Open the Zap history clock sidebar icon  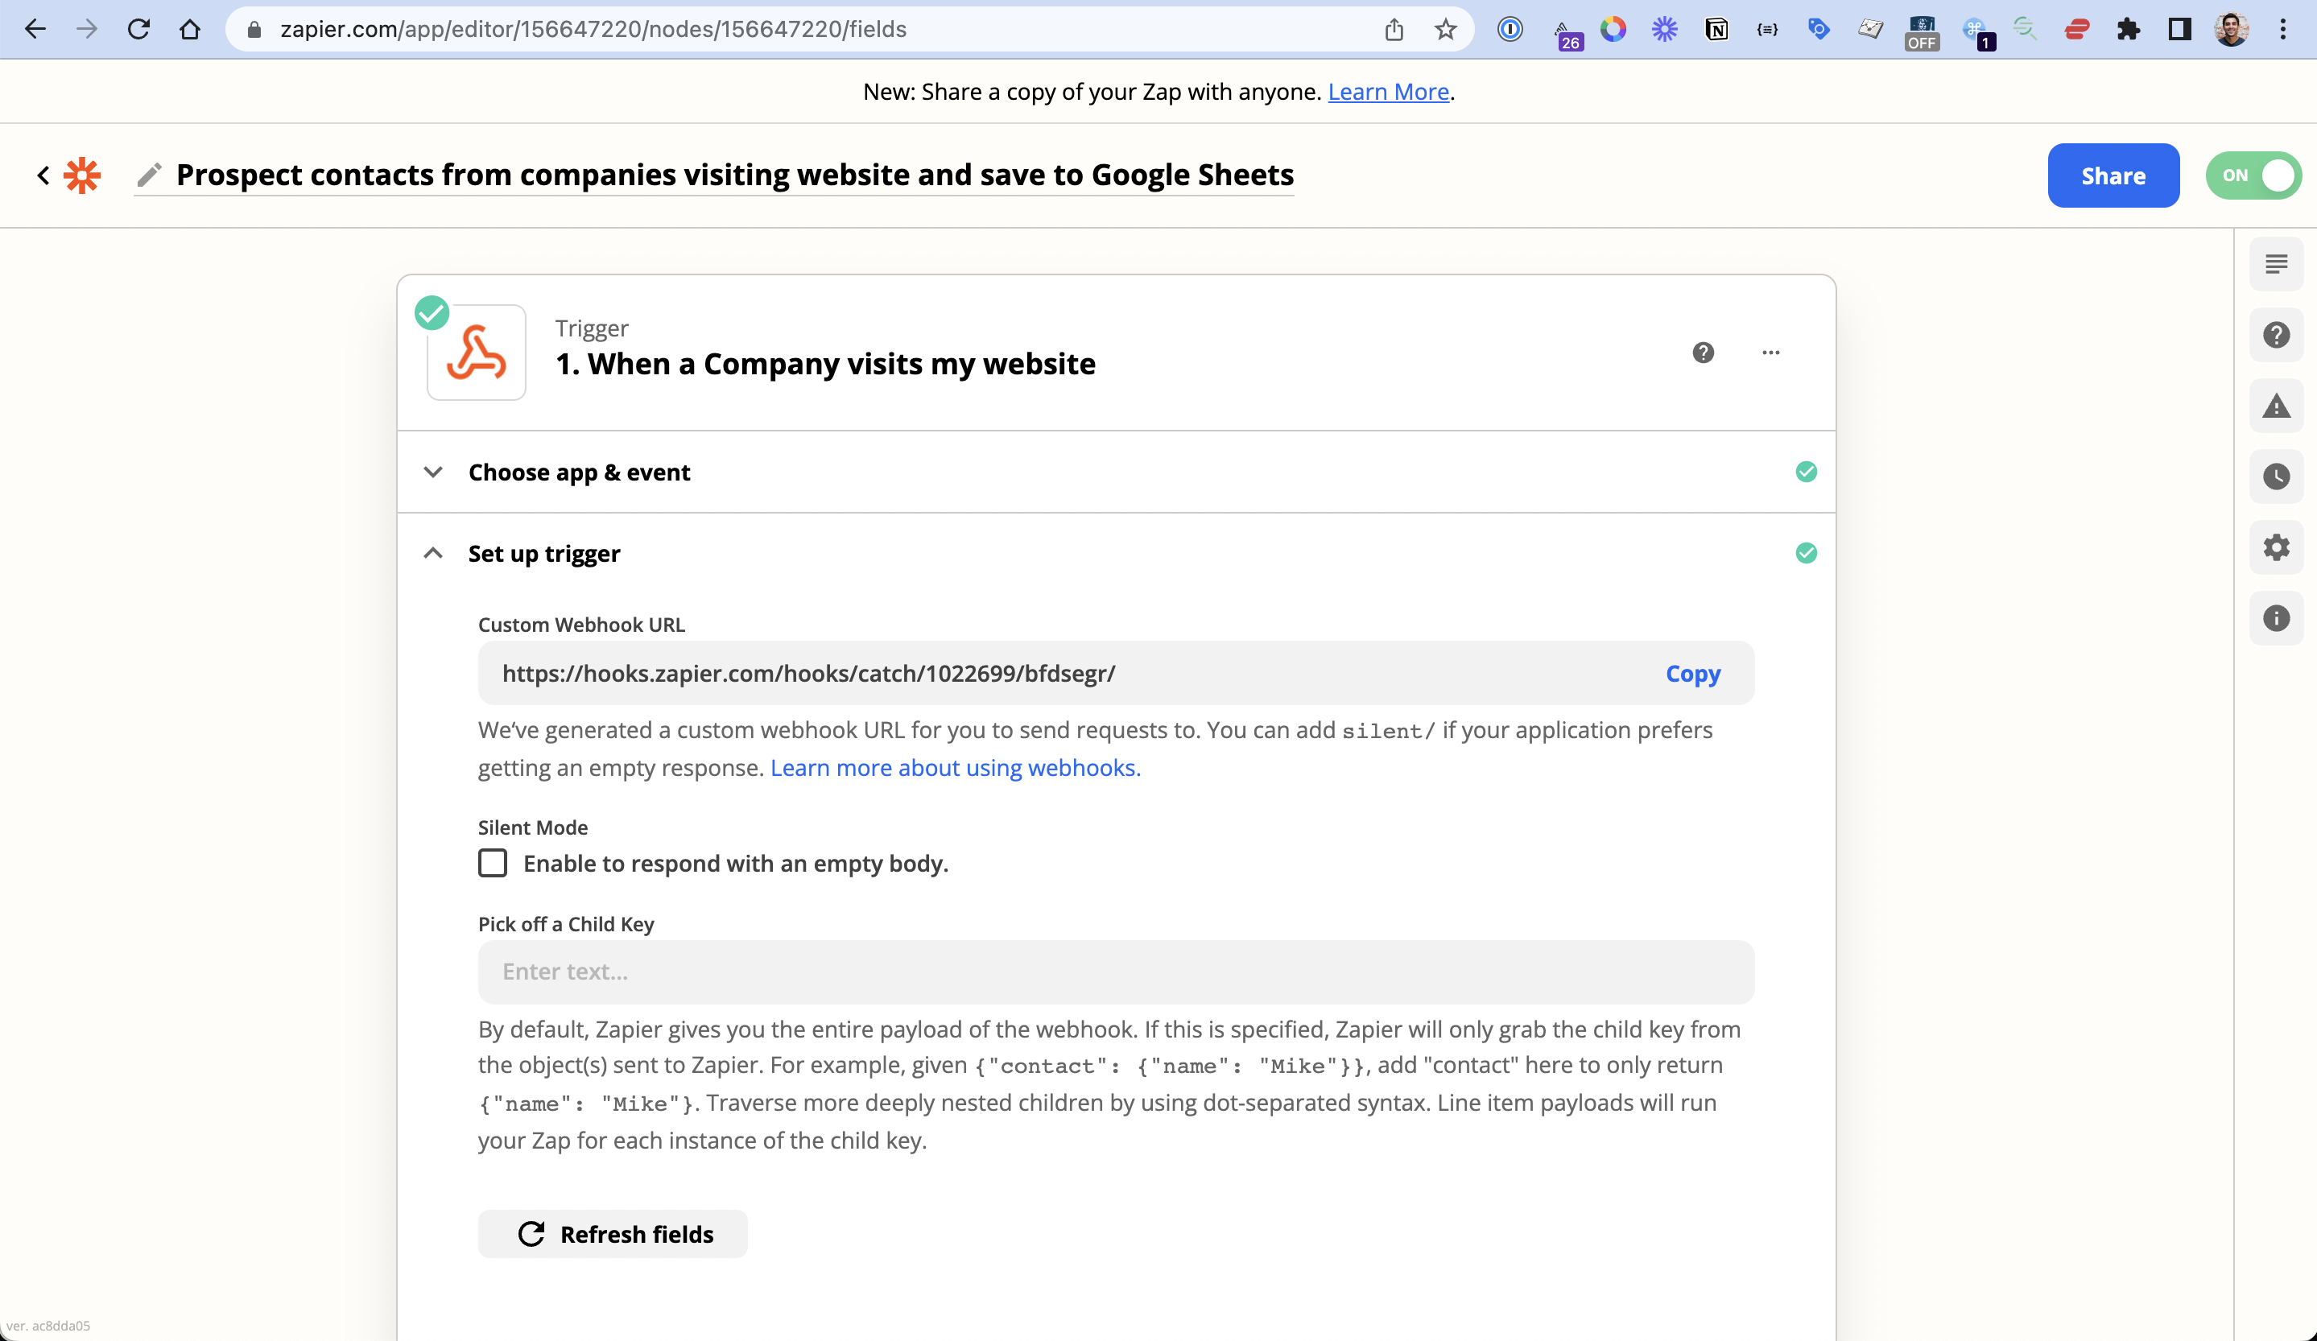(x=2276, y=477)
